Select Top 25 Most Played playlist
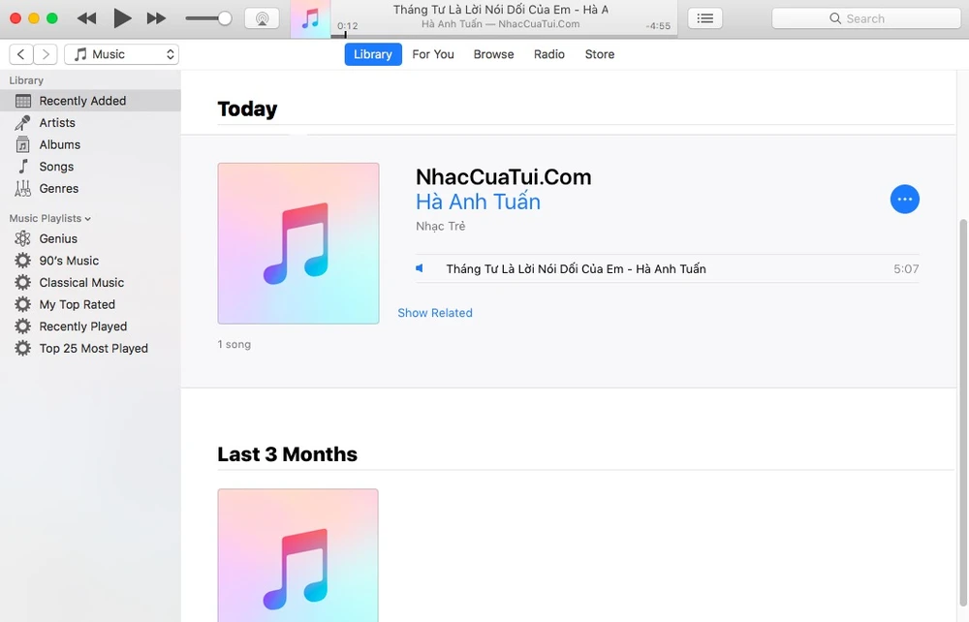This screenshot has width=969, height=622. point(93,349)
